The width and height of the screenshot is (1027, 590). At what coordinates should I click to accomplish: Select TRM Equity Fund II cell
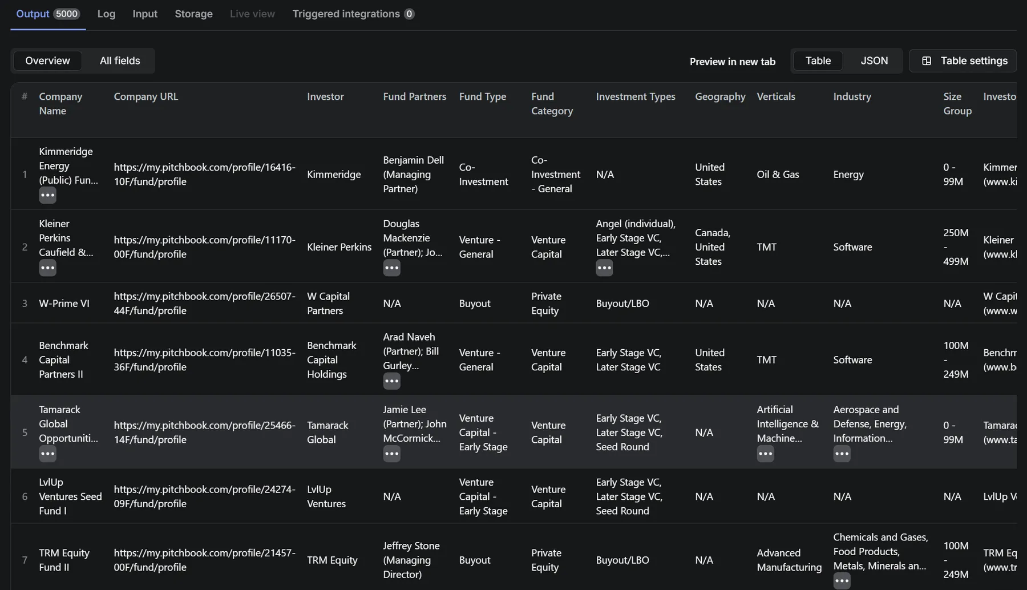[64, 560]
